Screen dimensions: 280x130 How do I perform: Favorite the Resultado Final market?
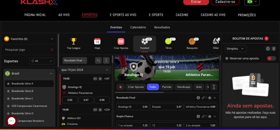point(210,98)
